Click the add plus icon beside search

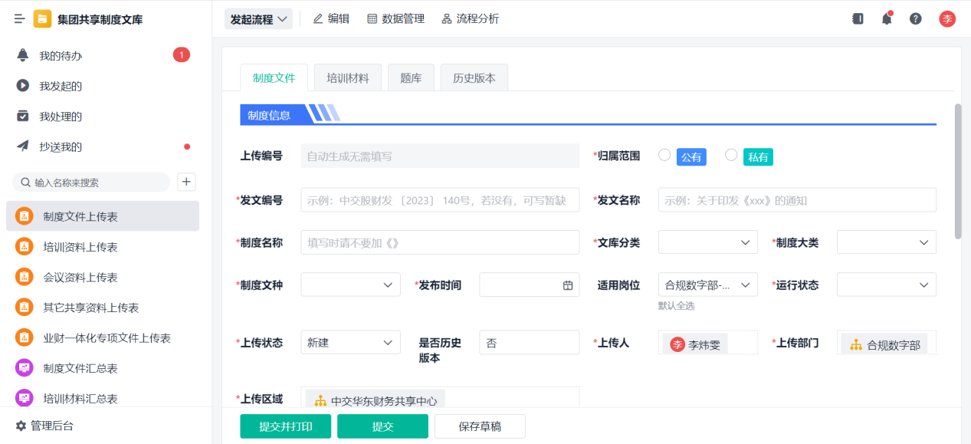click(x=186, y=182)
